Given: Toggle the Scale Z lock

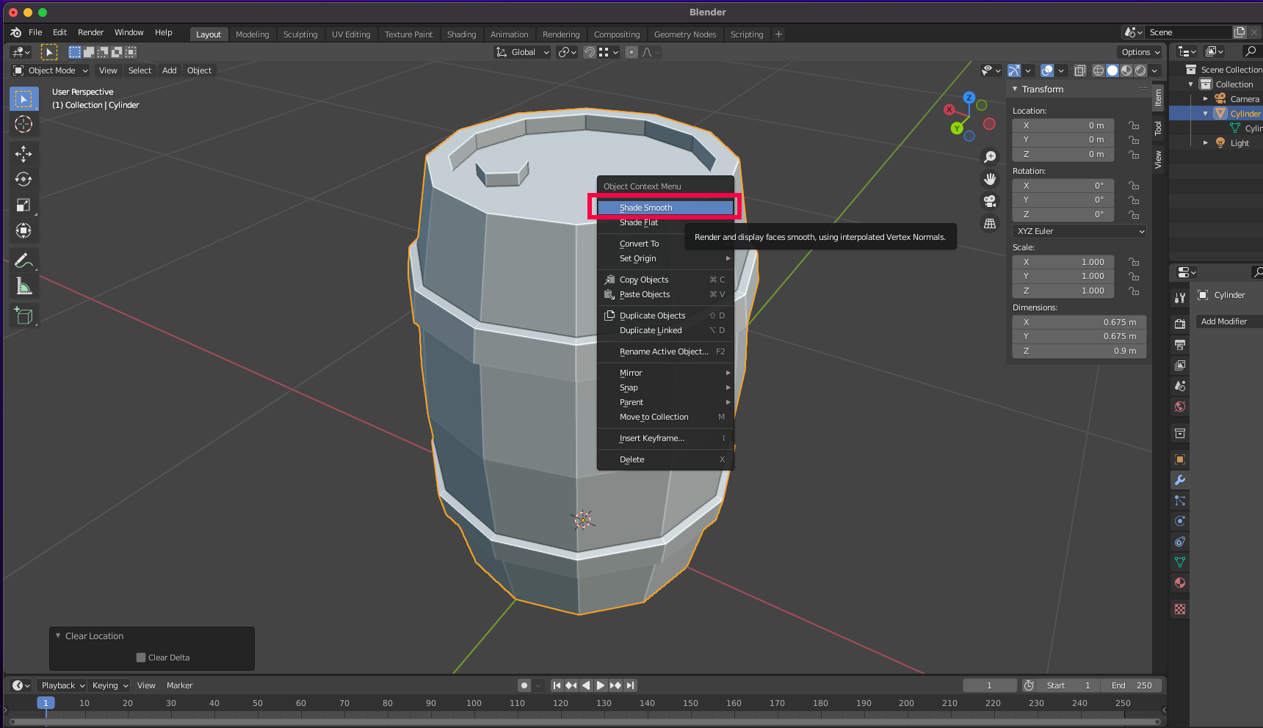Looking at the screenshot, I should (1134, 291).
